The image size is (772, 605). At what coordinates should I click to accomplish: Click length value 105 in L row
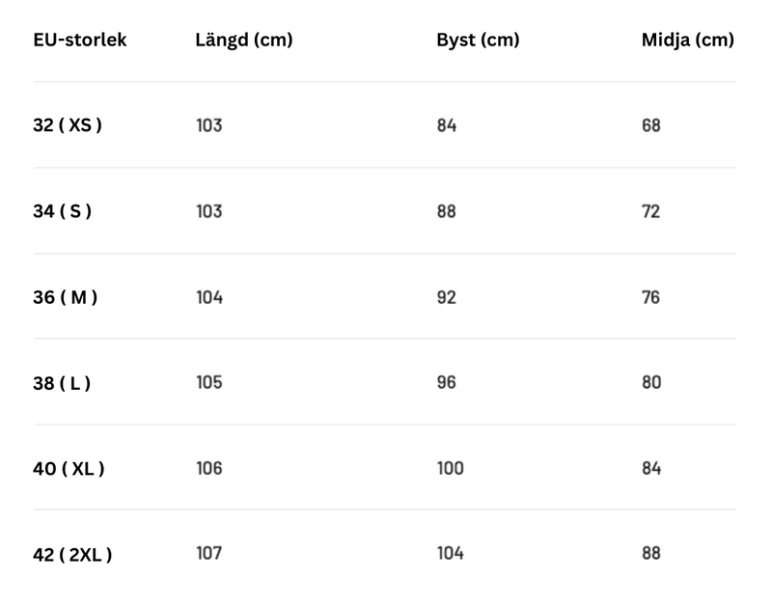tap(209, 382)
